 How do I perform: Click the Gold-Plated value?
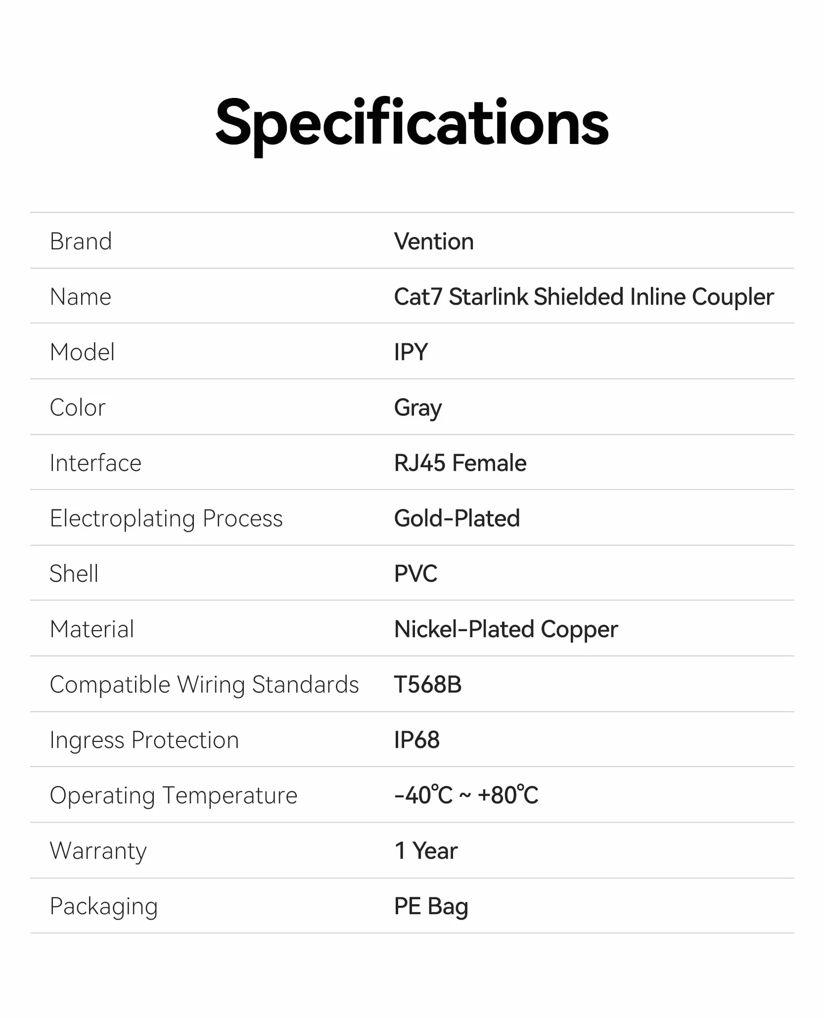tap(457, 518)
